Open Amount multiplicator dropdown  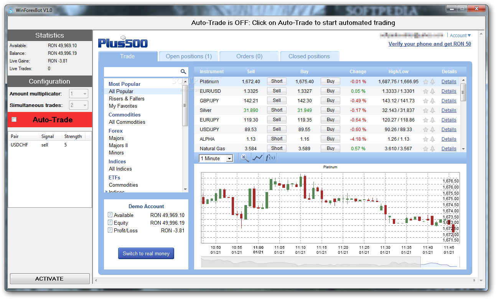(79, 94)
